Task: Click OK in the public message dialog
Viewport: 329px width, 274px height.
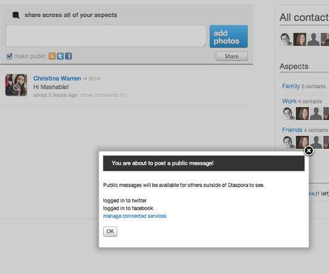Action: point(110,231)
